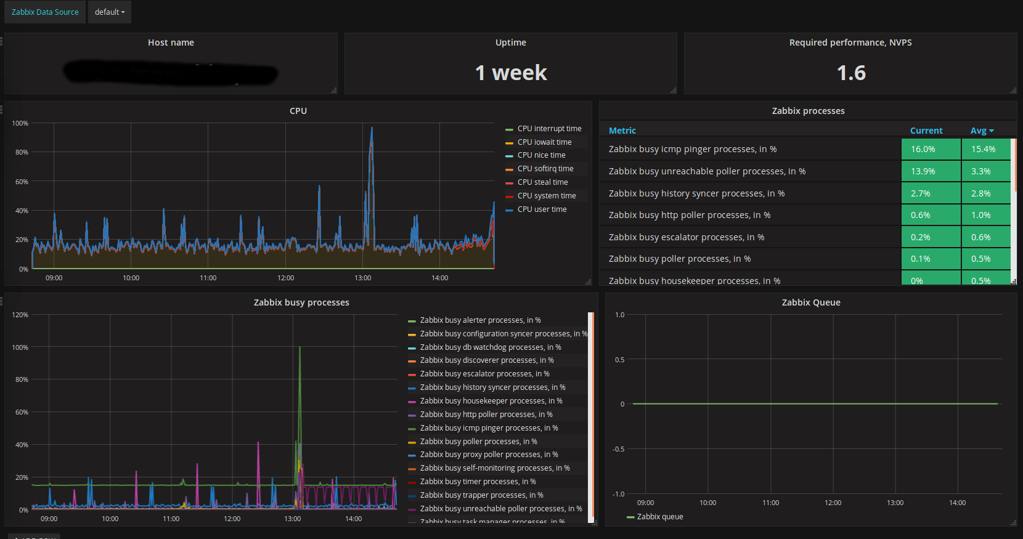The image size is (1023, 539).
Task: Grab the resize handle of the Uptime panel
Action: point(673,91)
